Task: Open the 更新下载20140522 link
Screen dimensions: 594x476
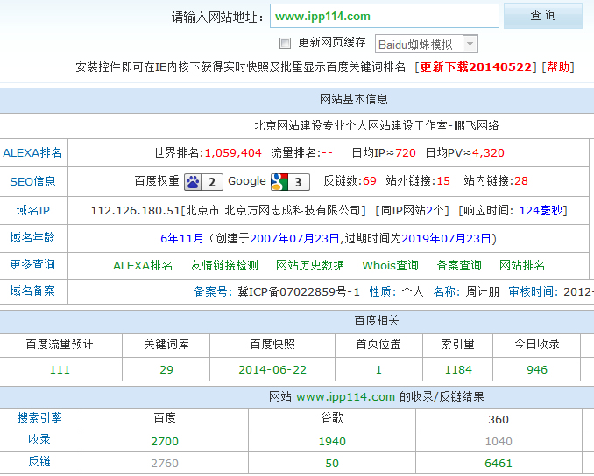Action: pyautogui.click(x=476, y=67)
